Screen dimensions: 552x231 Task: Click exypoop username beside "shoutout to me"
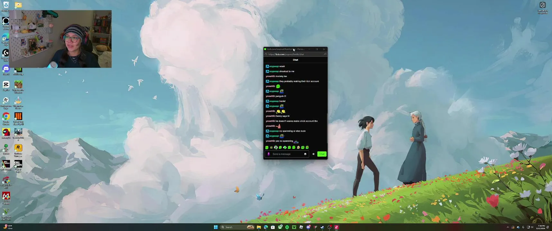274,71
